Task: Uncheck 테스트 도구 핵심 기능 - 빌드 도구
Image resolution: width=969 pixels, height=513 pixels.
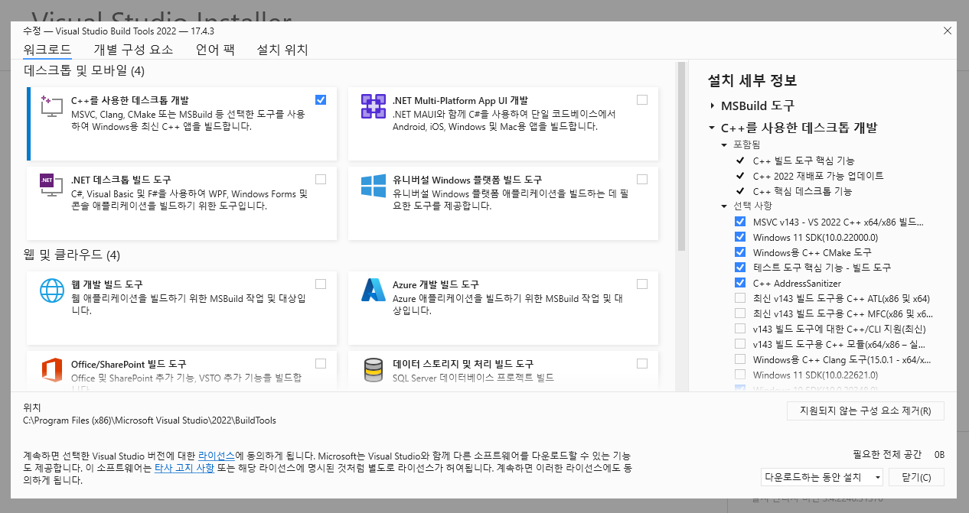Action: tap(740, 268)
